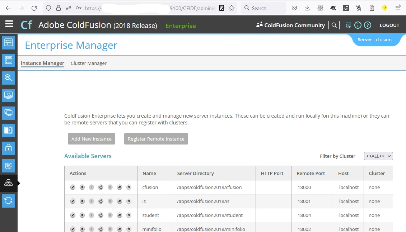Restart the student instance
The height and width of the screenshot is (232, 406).
(x=101, y=215)
